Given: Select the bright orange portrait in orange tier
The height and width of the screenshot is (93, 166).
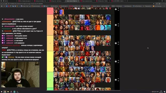Looking at the screenshot, I should point(98,28).
